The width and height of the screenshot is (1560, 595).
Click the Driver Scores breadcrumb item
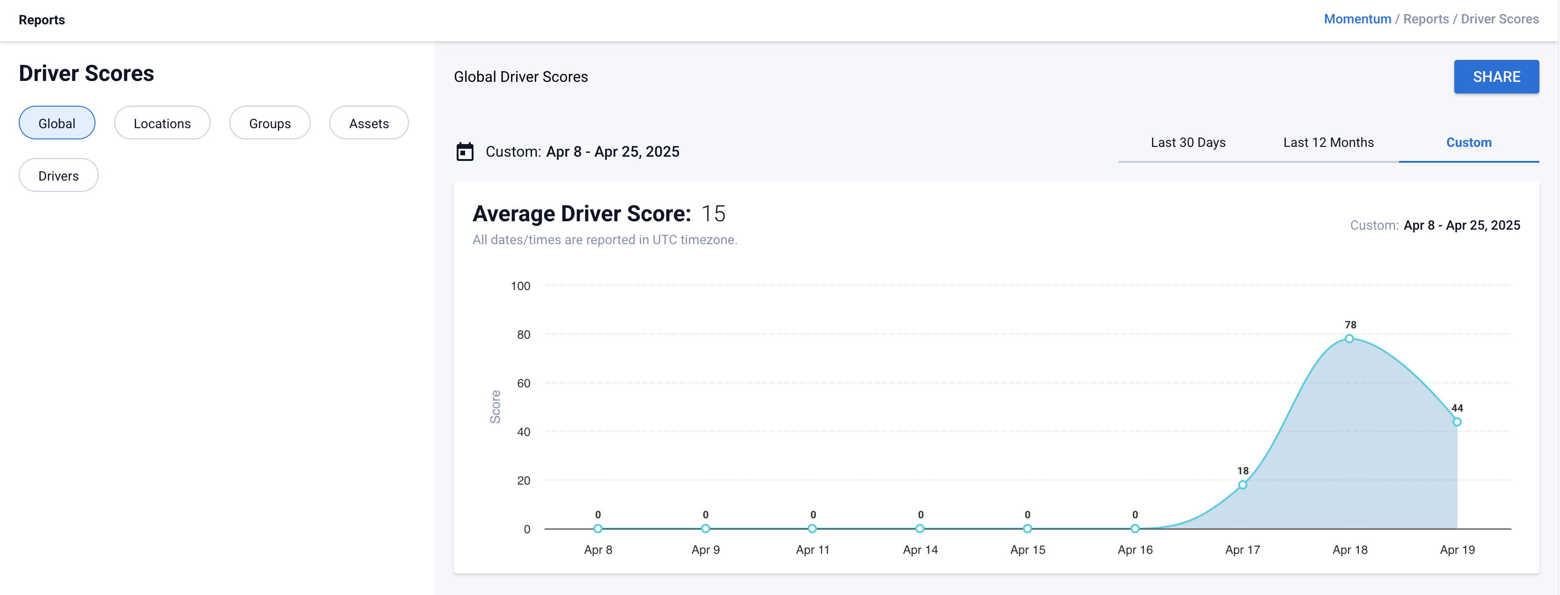click(x=1500, y=19)
